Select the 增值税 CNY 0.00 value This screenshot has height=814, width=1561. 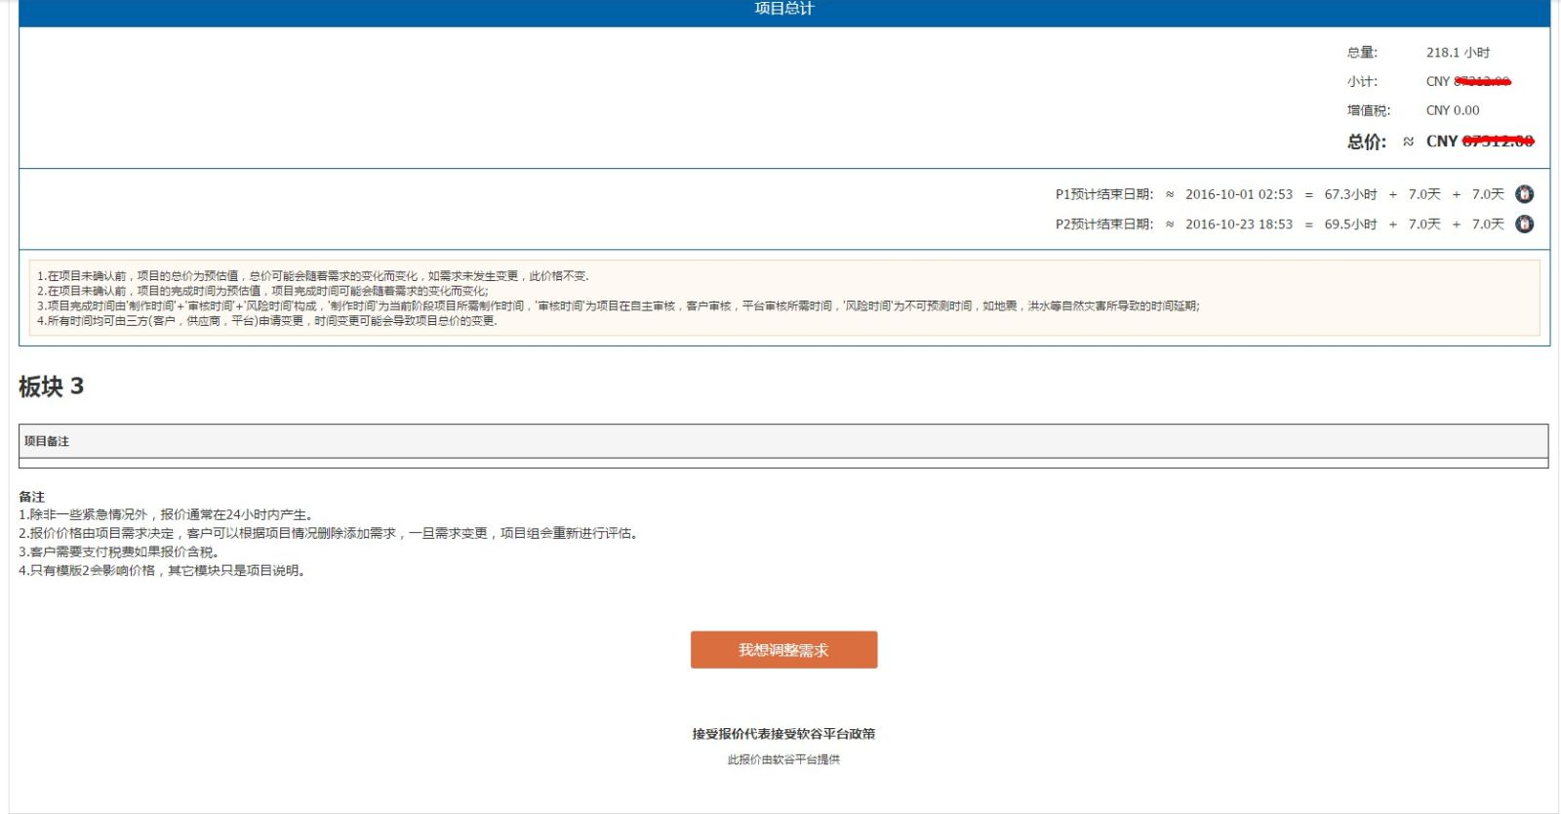(x=1452, y=110)
